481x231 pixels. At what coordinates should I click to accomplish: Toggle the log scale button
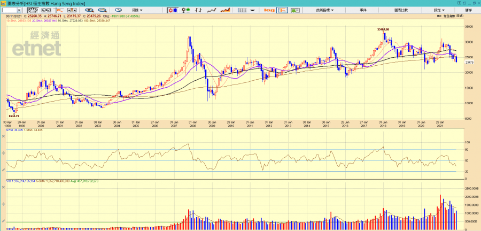click(269, 10)
